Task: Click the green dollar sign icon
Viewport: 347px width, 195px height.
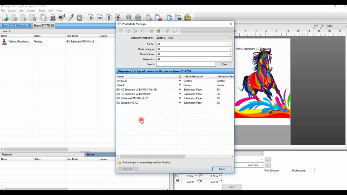Action: (187, 18)
